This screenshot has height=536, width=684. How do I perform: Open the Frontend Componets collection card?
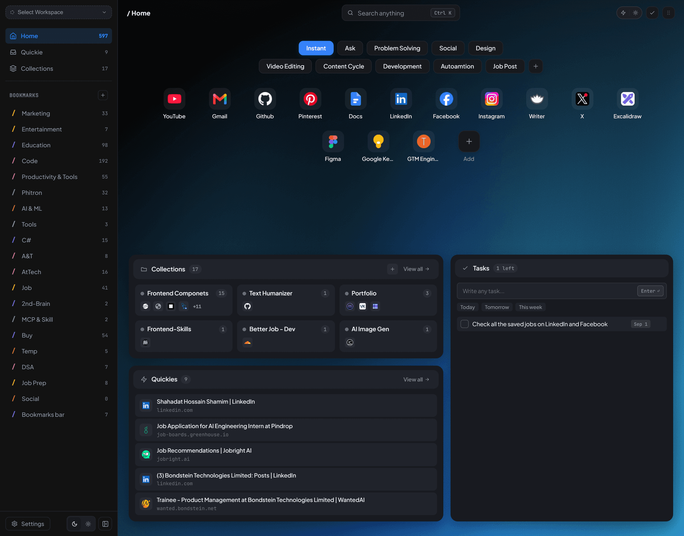click(x=184, y=300)
